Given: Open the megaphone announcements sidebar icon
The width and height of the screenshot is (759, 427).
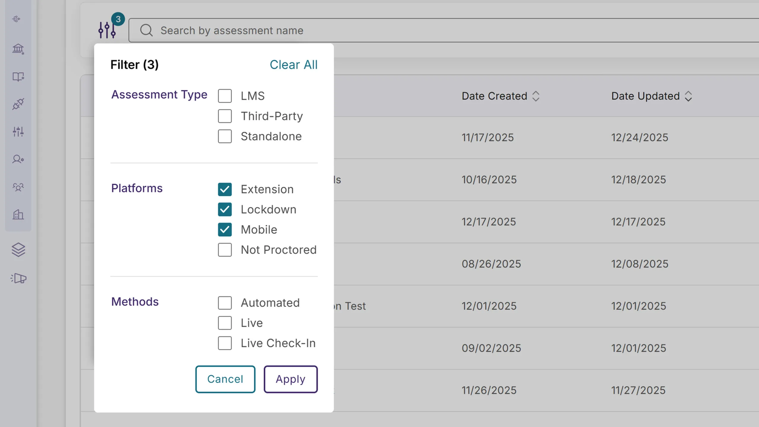Looking at the screenshot, I should 18,278.
